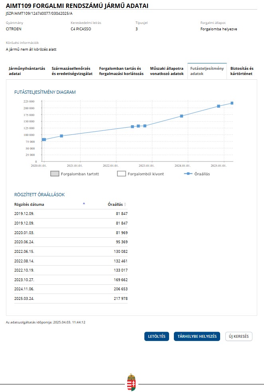Toggle the Óraállás series legend marker
This screenshot has height=392, width=264.
pyautogui.click(x=188, y=173)
